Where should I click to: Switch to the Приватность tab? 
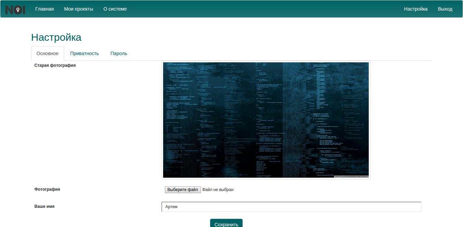(85, 53)
